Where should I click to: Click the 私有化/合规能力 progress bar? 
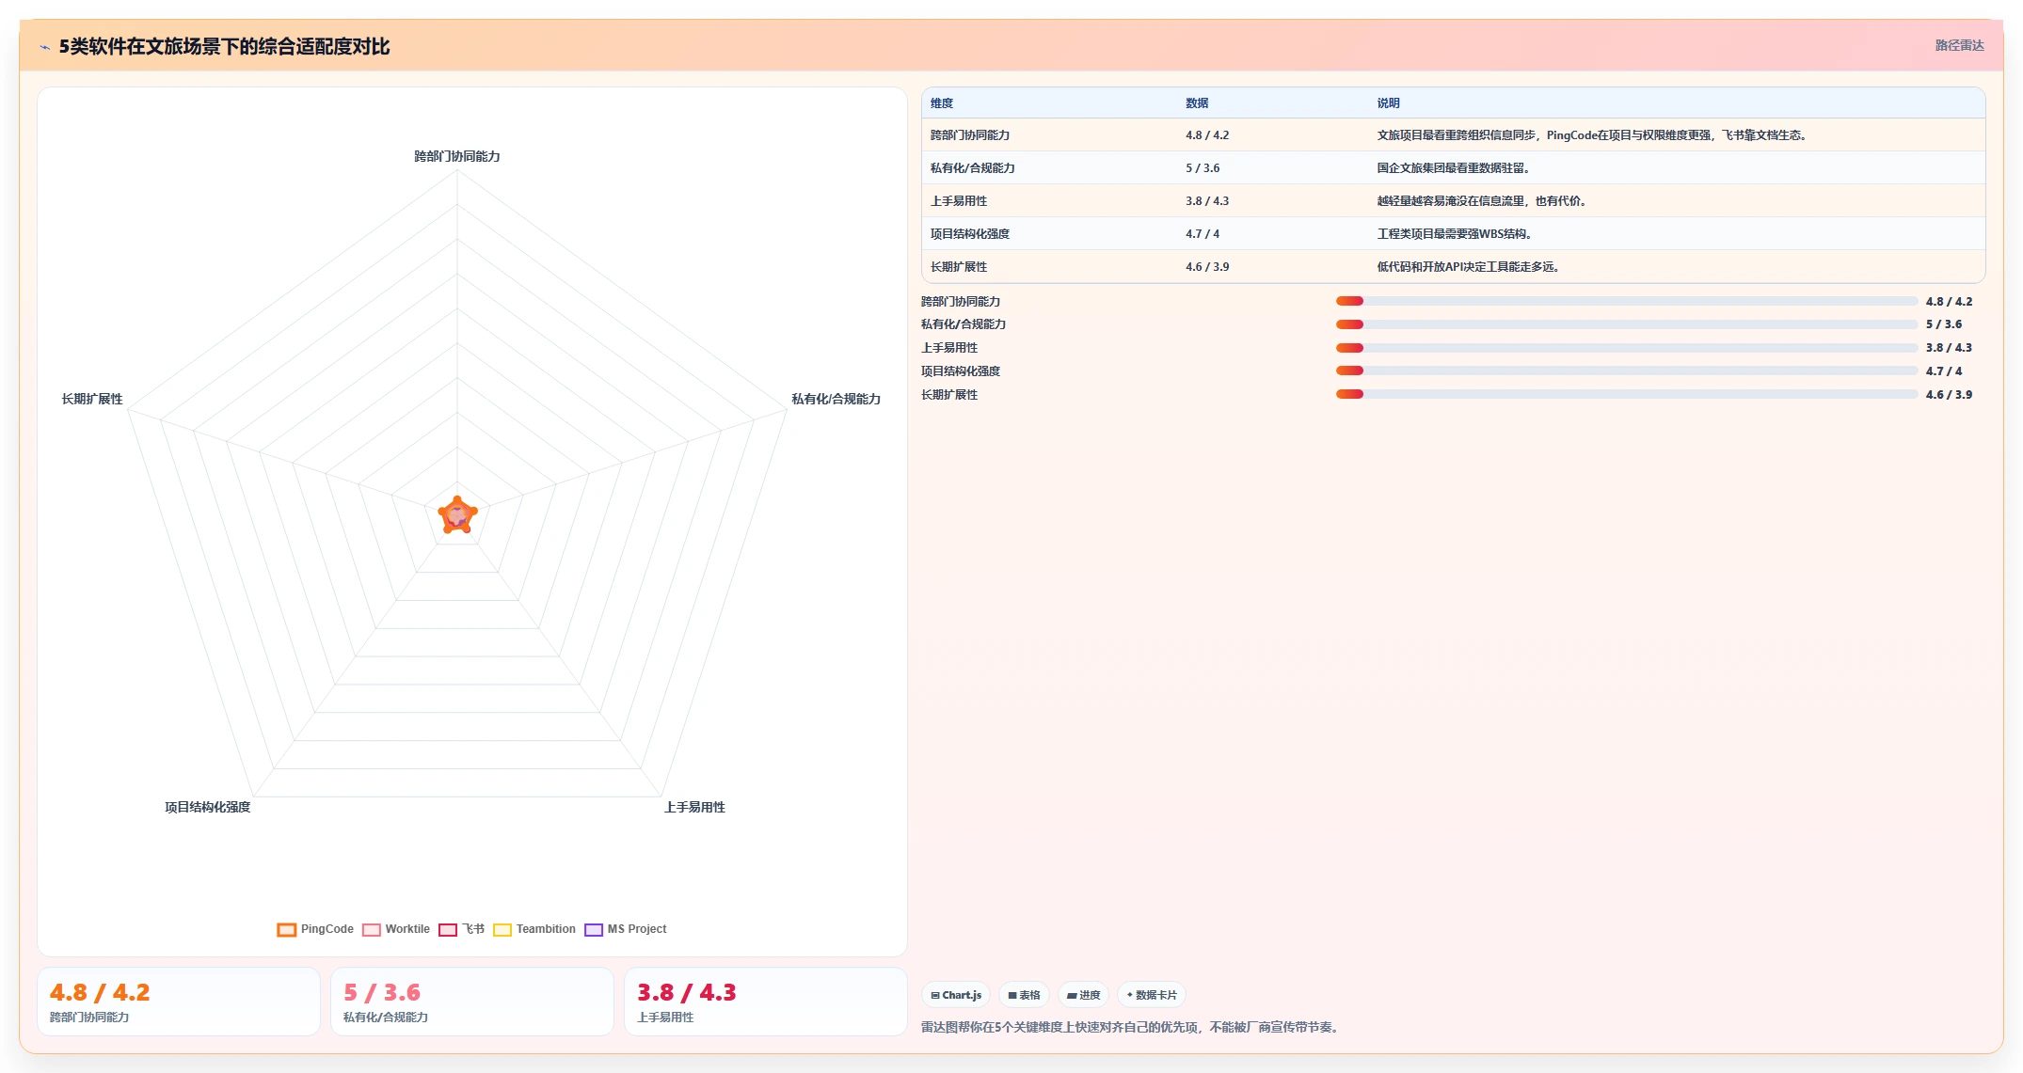(1626, 324)
